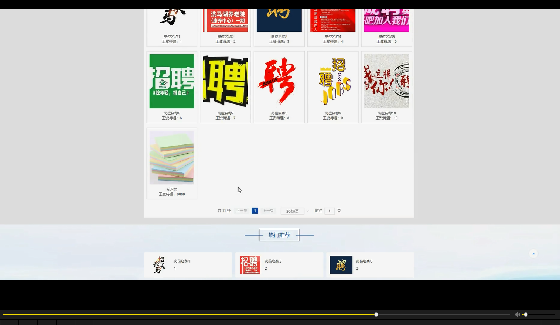Open the green 招聘 poster for 岗位名称6

[x=172, y=81]
